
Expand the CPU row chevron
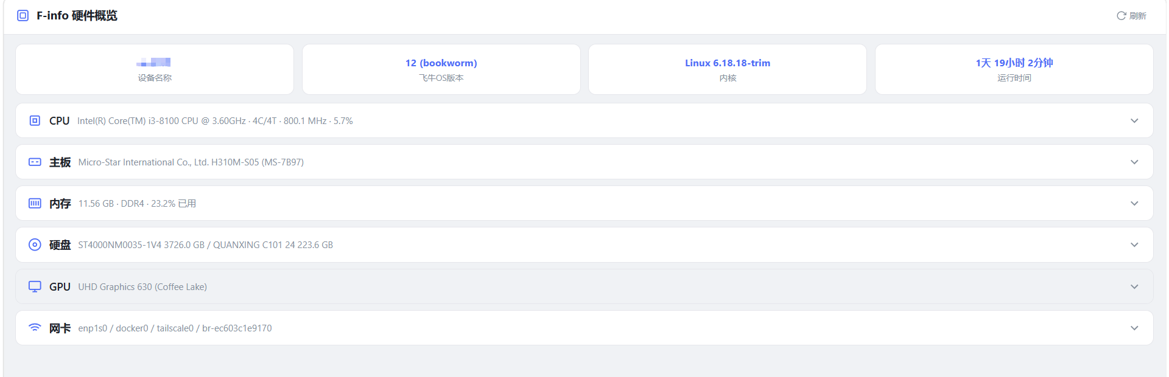[x=1134, y=120]
